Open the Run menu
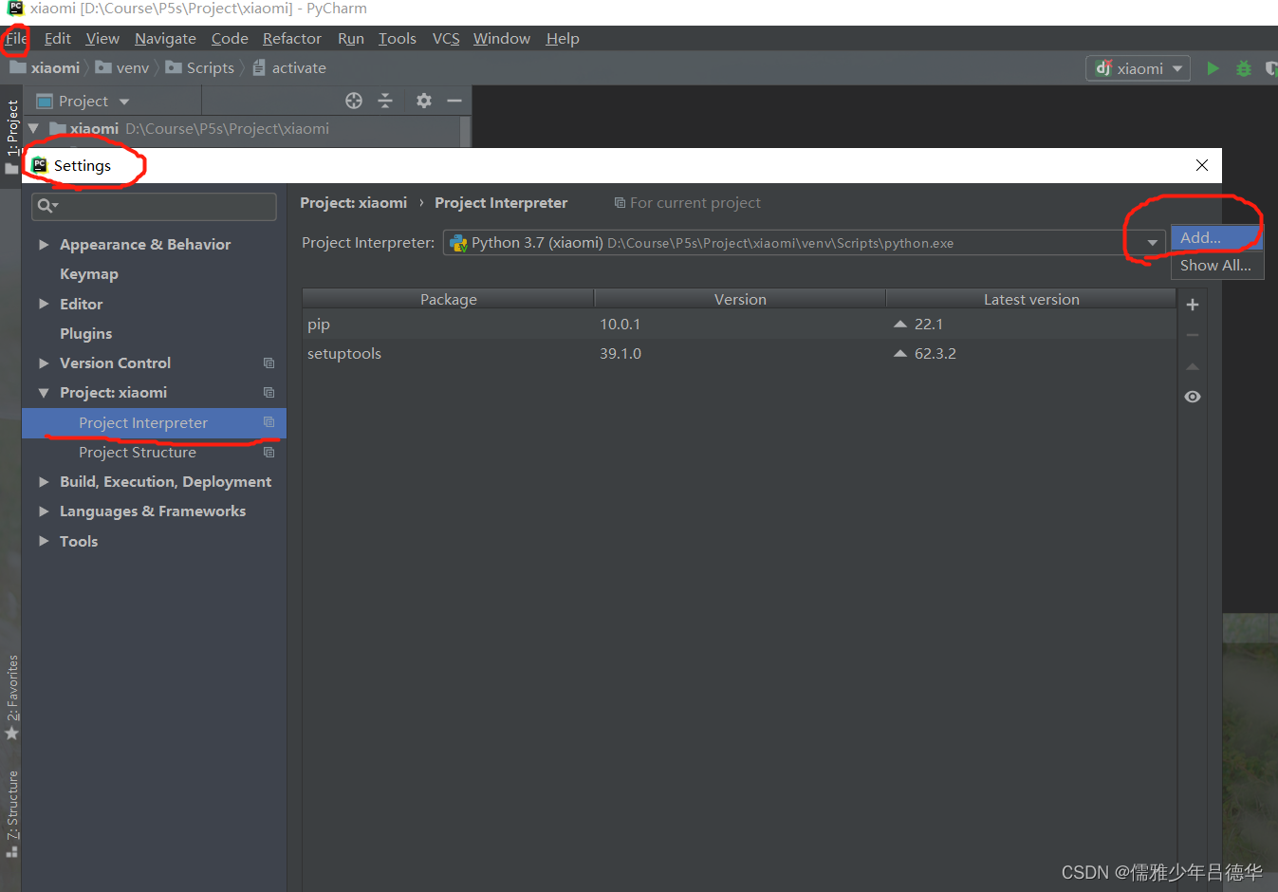Viewport: 1278px width, 892px height. tap(351, 39)
